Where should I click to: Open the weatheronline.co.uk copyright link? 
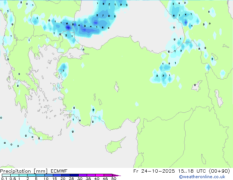pos(202,177)
